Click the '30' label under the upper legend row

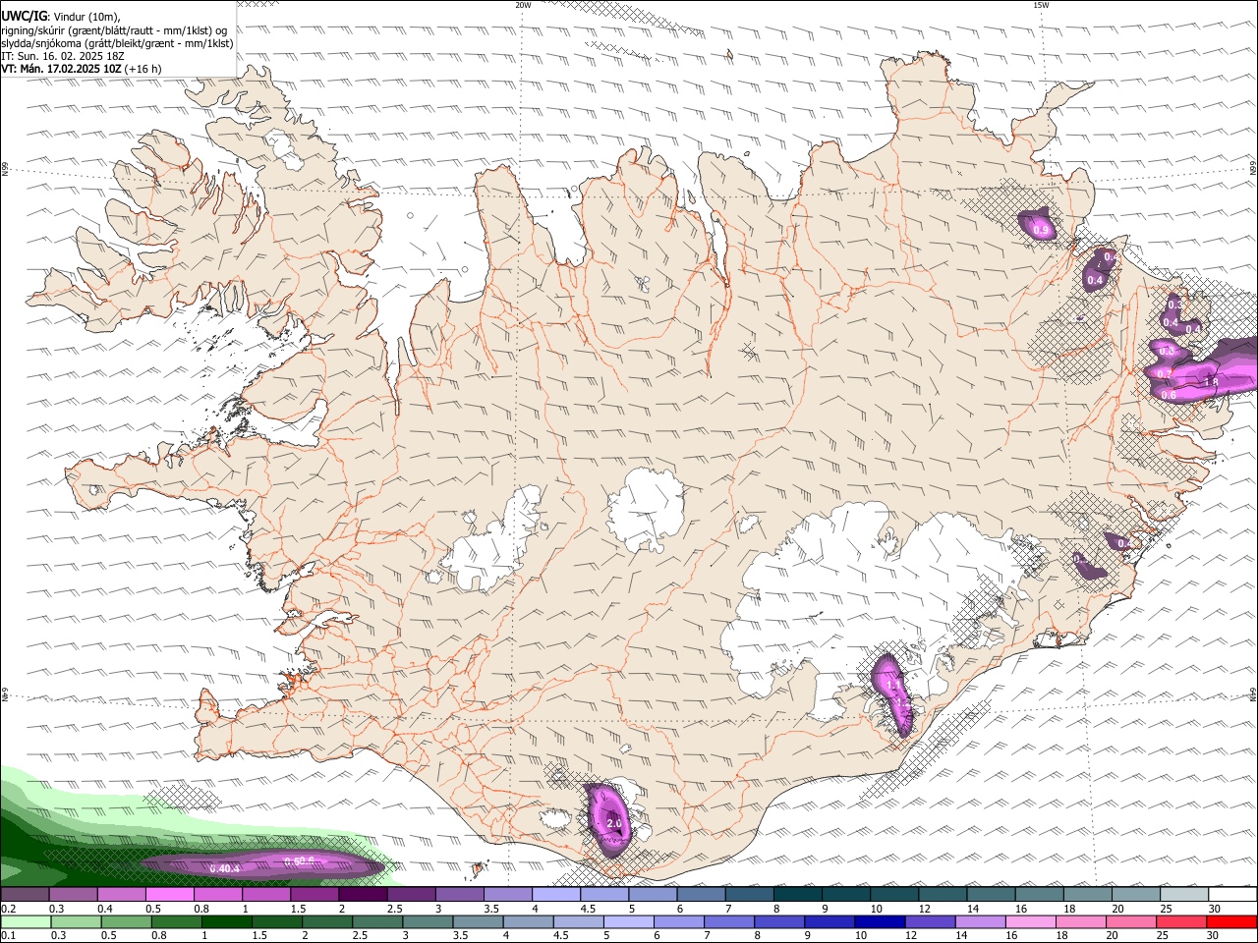1215,909
